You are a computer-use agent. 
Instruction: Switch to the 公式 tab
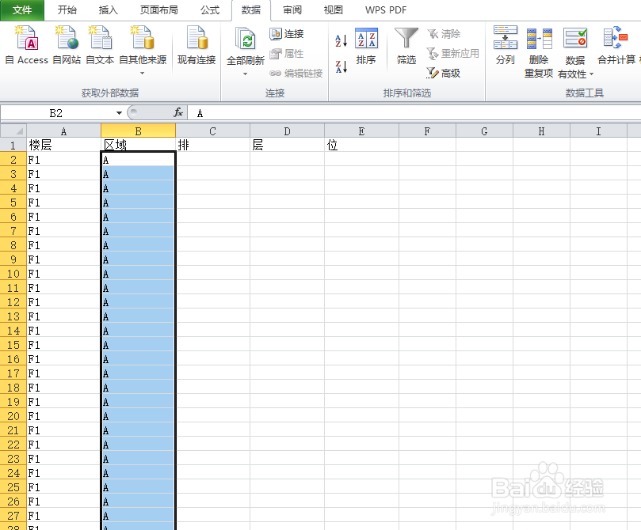pyautogui.click(x=210, y=10)
